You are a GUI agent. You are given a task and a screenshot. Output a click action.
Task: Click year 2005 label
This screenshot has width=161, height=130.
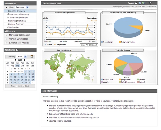click(x=20, y=60)
